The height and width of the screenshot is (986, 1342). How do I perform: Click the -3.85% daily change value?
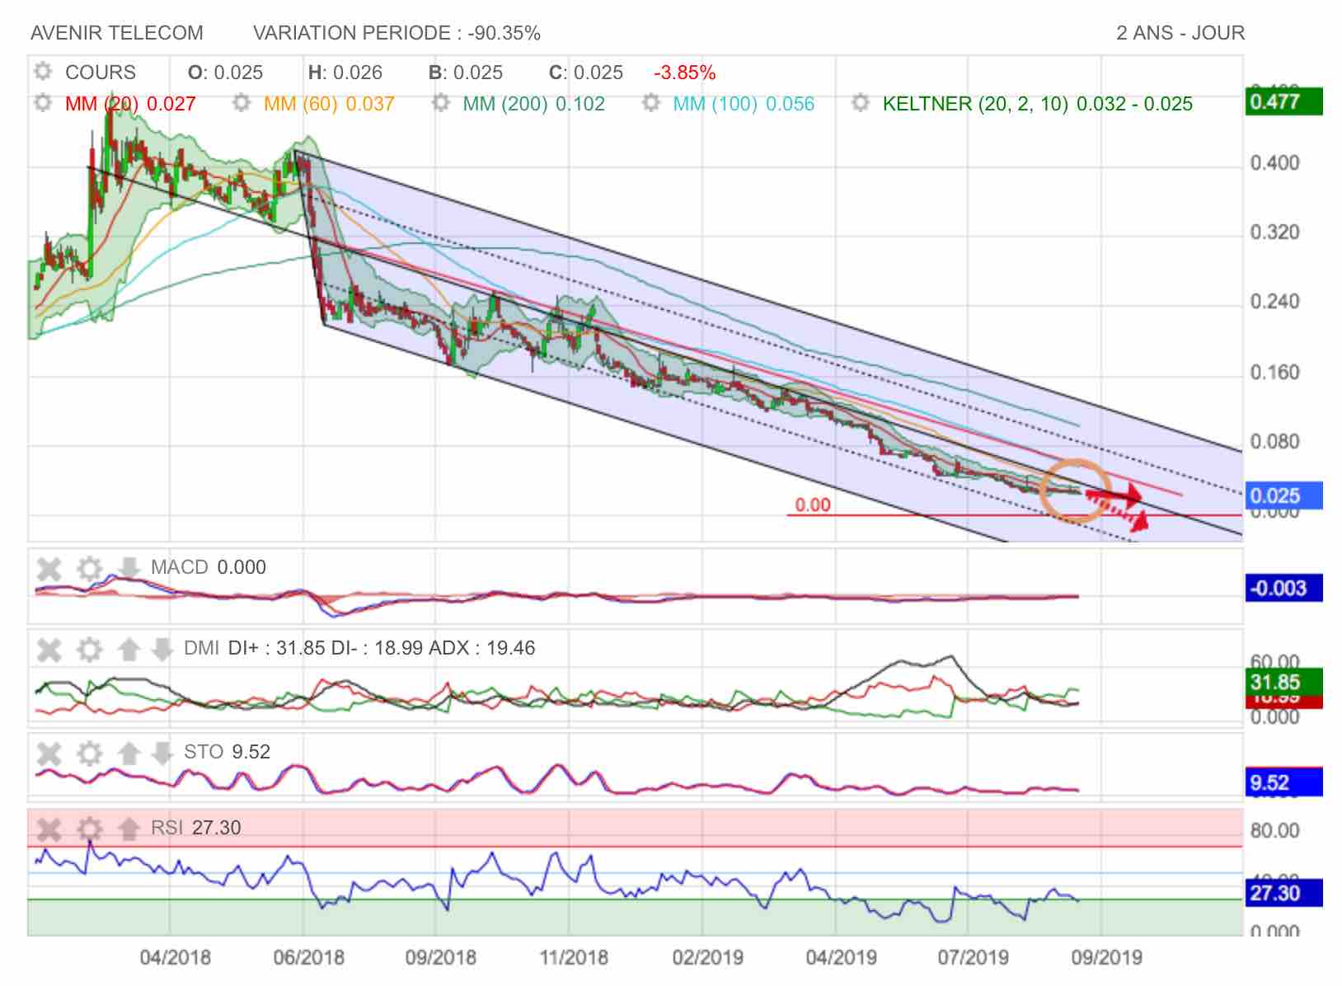(684, 73)
